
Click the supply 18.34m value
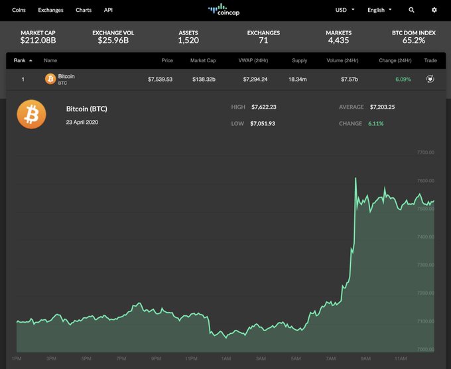[298, 79]
